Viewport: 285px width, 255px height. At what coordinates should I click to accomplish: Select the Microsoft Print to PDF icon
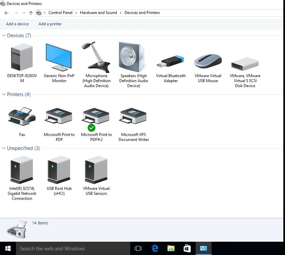[59, 116]
